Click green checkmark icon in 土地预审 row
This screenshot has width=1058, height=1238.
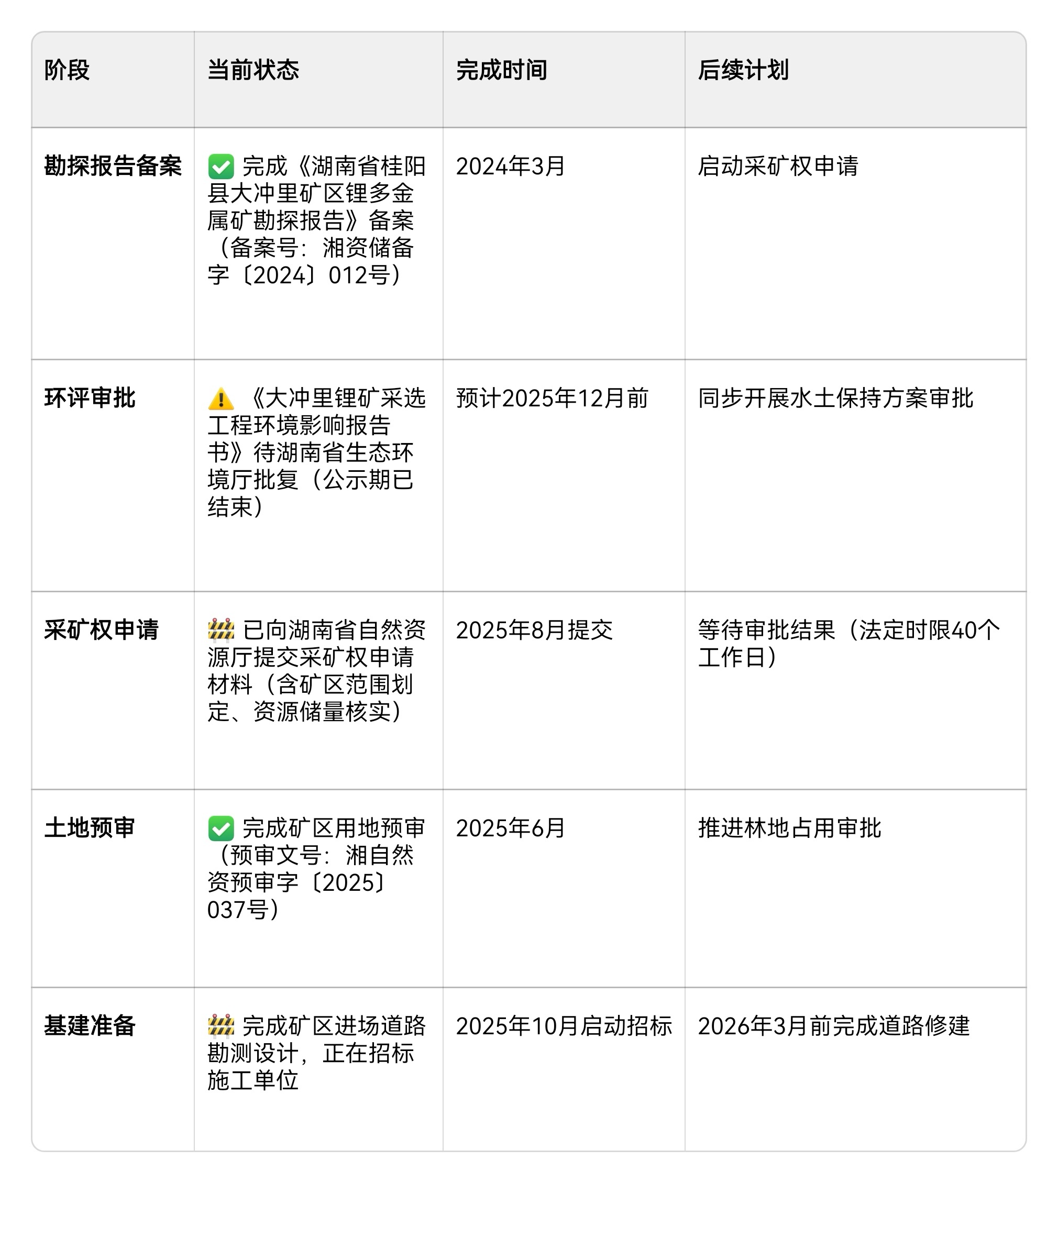pyautogui.click(x=221, y=828)
